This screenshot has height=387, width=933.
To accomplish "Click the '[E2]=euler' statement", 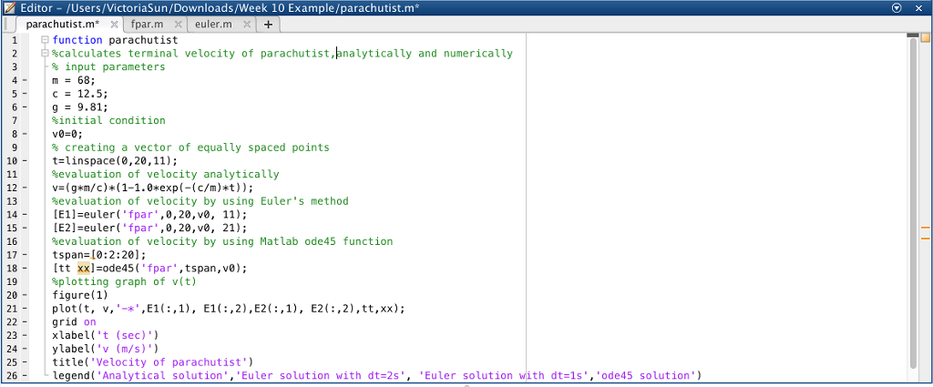I will (149, 228).
